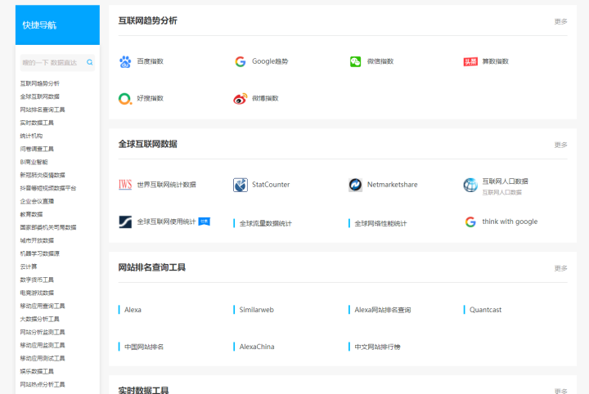Screen dimensions: 589x394
Task: Open the Alexa网站排名查询 link
Action: tap(383, 310)
